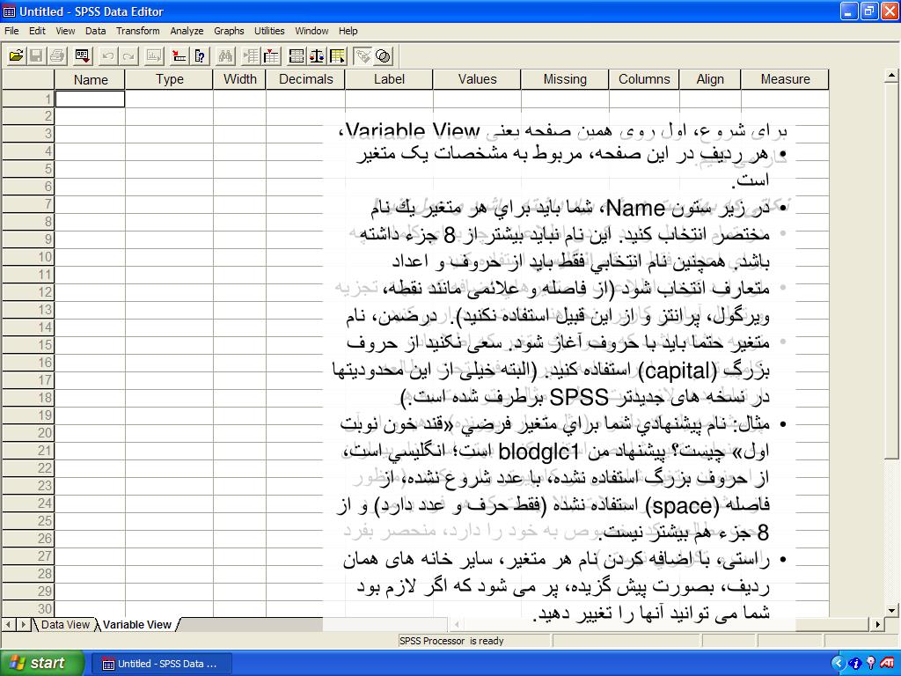
Task: Click the Insert Cases icon
Action: click(x=251, y=55)
